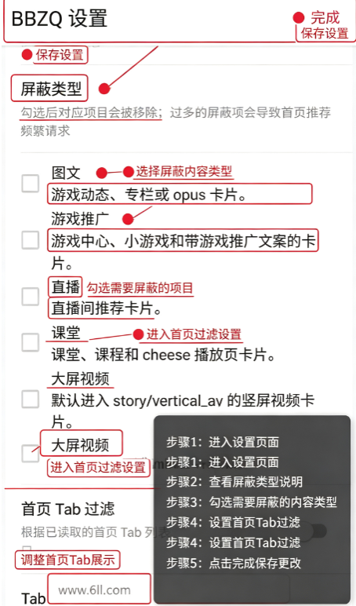Tap the red dot before 进入首页过滤设置 near 课堂
The width and height of the screenshot is (356, 606).
coord(138,334)
